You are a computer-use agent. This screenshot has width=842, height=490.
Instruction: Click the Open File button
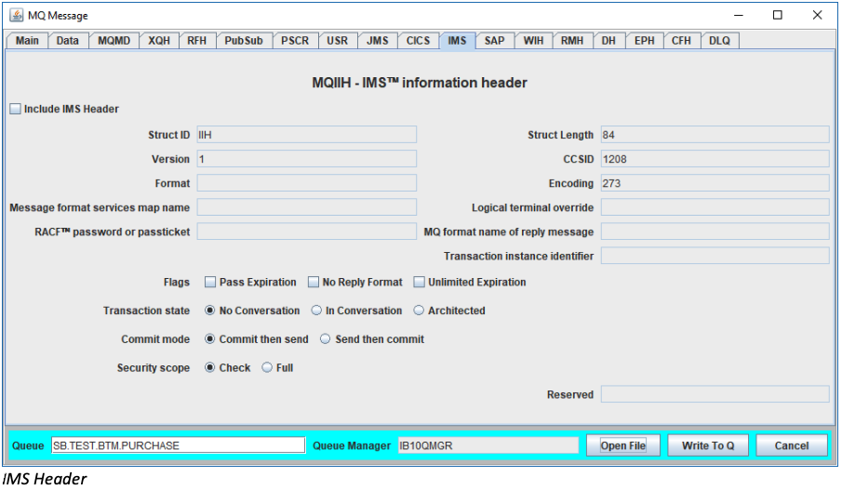coord(623,445)
